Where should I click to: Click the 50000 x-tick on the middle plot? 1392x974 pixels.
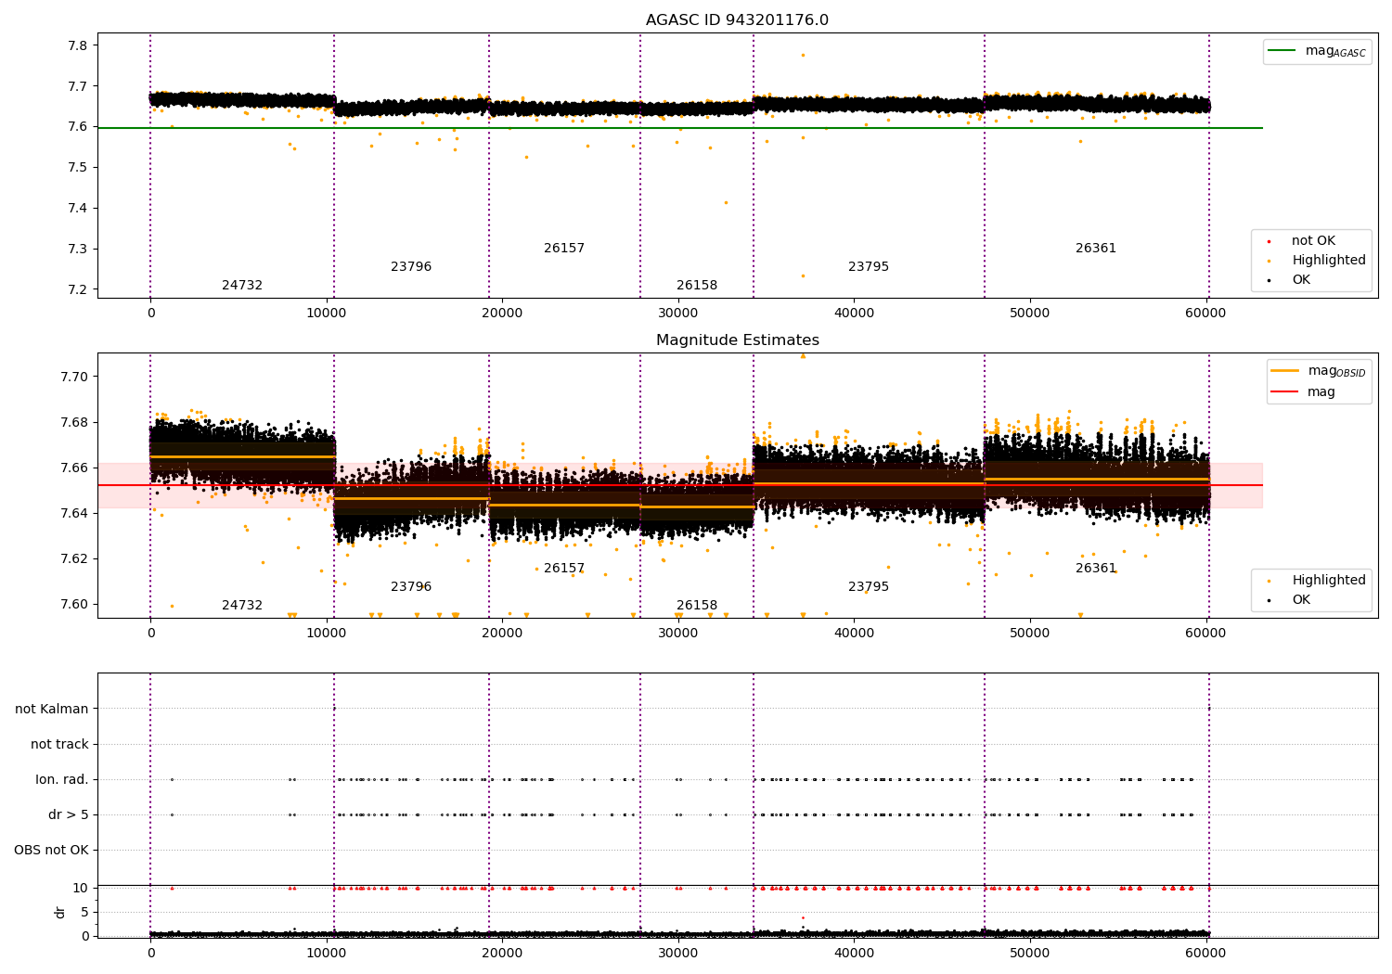[x=1029, y=633]
